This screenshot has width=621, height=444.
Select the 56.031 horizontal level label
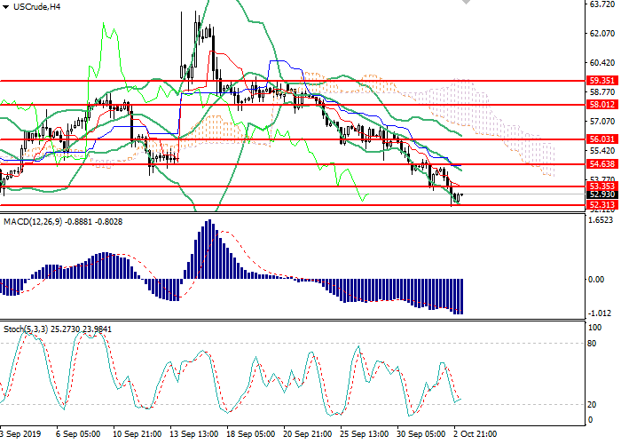602,139
